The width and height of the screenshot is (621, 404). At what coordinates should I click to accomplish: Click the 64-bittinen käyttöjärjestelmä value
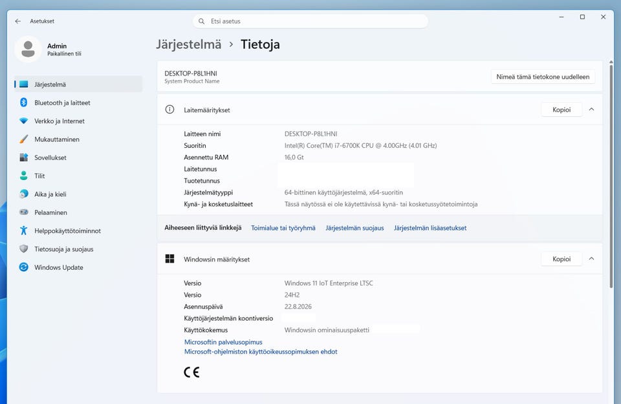point(343,192)
